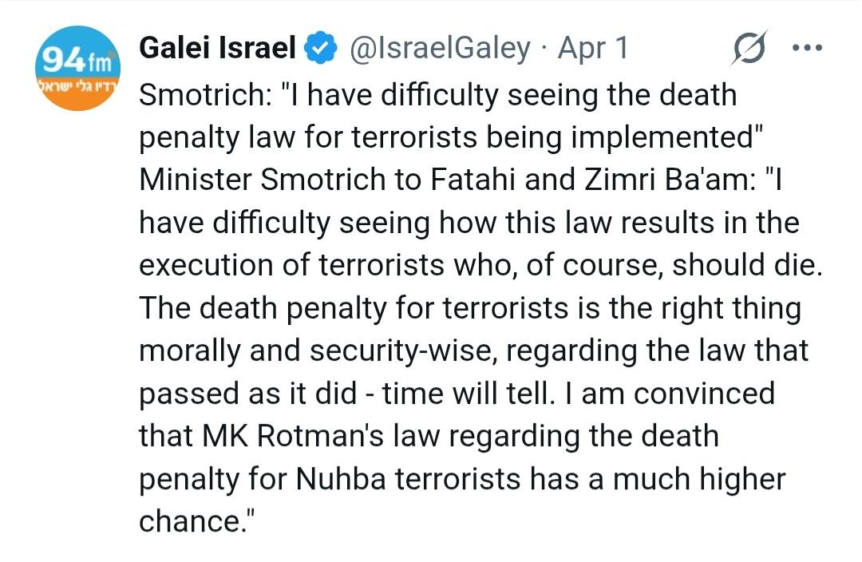Open the Galei Israel display name link

218,49
